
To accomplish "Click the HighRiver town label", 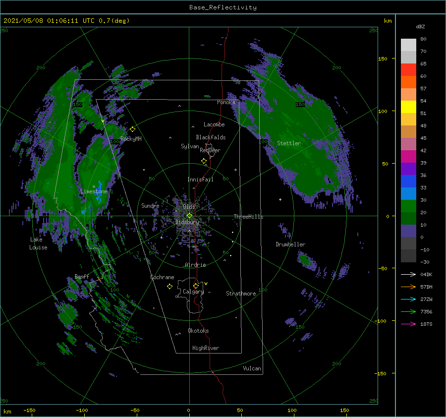I will pos(206,348).
